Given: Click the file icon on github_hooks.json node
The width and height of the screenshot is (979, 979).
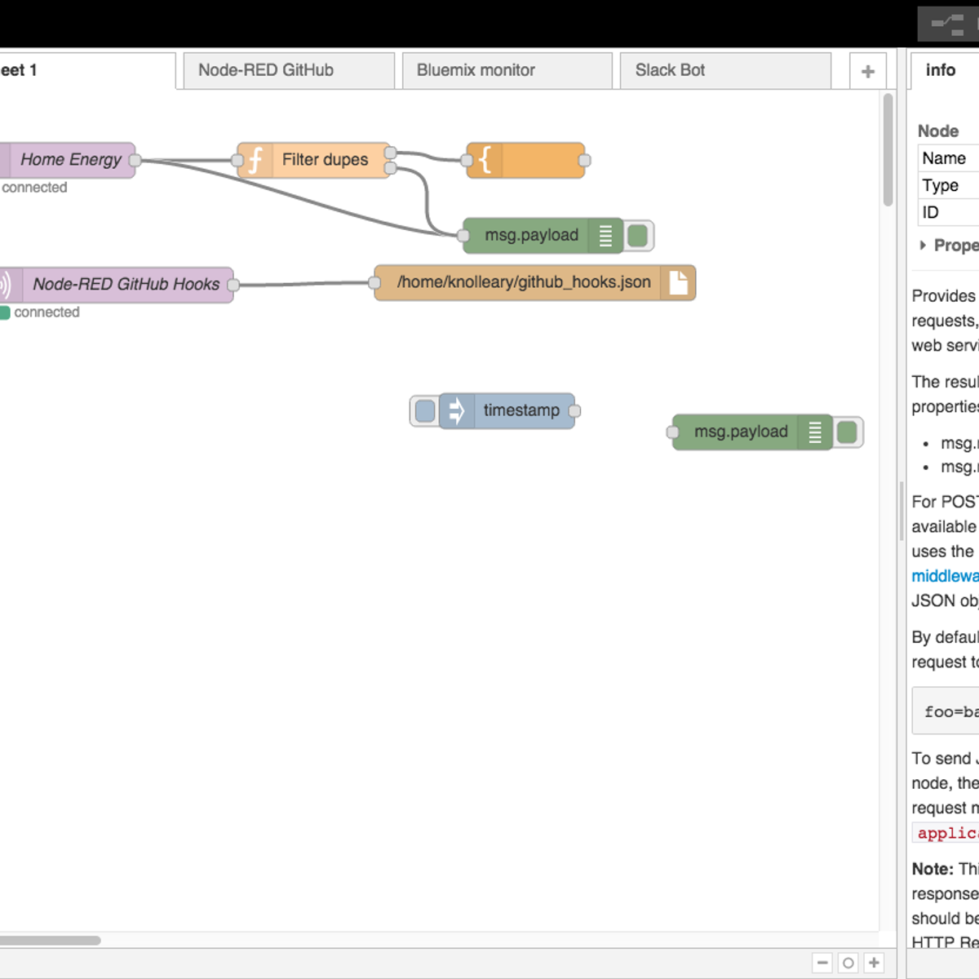Looking at the screenshot, I should (x=677, y=282).
